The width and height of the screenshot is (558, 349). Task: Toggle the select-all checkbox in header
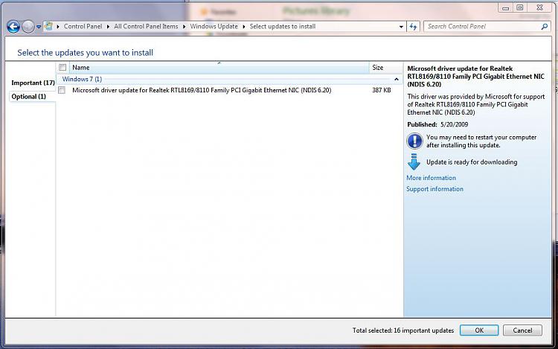62,67
